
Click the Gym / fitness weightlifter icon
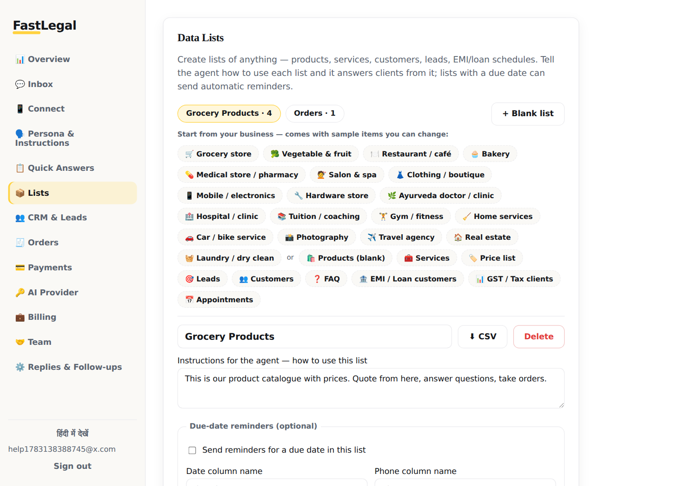383,217
